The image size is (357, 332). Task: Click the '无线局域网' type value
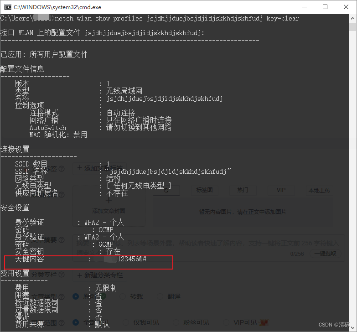coord(124,91)
